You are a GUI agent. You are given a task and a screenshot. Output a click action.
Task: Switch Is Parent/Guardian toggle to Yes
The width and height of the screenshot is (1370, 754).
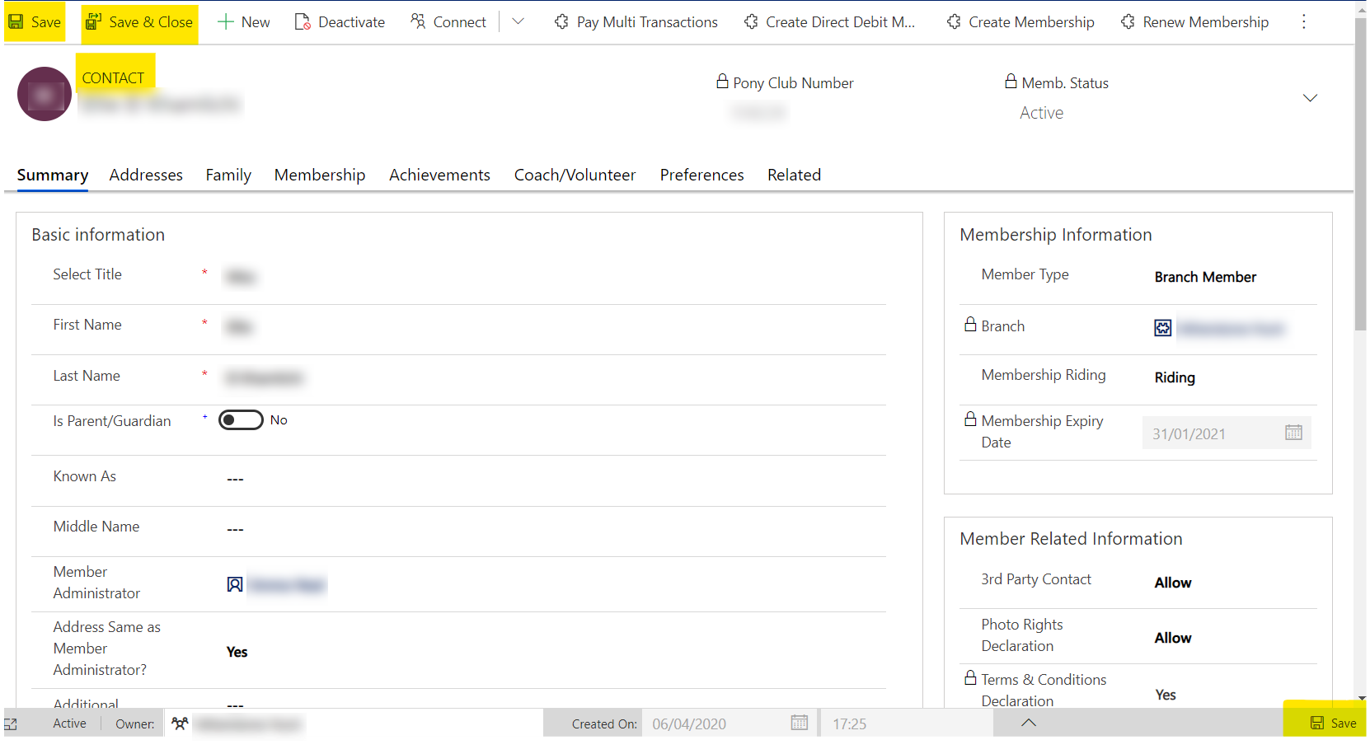pyautogui.click(x=240, y=419)
